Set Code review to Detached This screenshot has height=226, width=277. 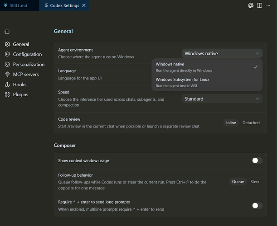(251, 123)
